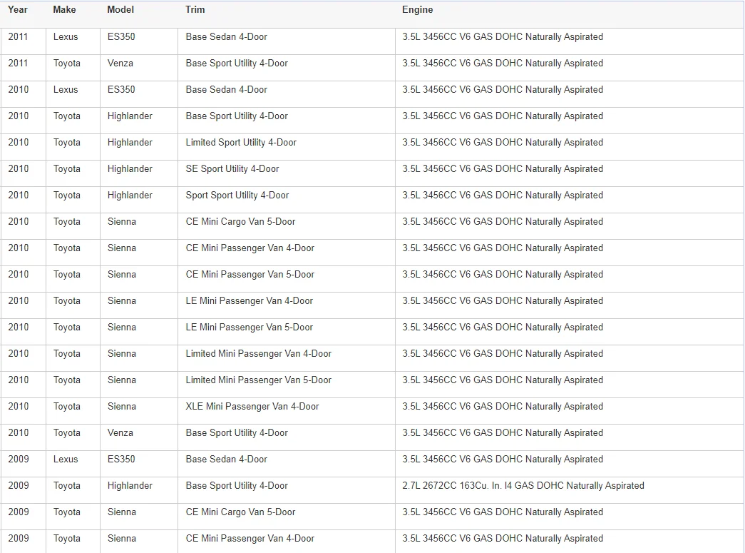The height and width of the screenshot is (553, 745).
Task: Click the Trim column header
Action: [x=195, y=9]
